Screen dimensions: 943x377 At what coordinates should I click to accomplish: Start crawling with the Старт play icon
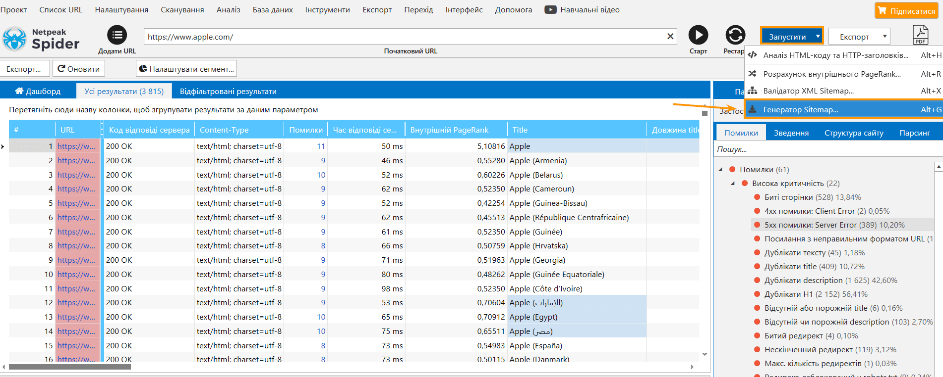point(698,35)
